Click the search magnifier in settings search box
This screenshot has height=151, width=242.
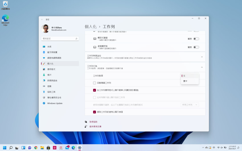tap(76, 38)
